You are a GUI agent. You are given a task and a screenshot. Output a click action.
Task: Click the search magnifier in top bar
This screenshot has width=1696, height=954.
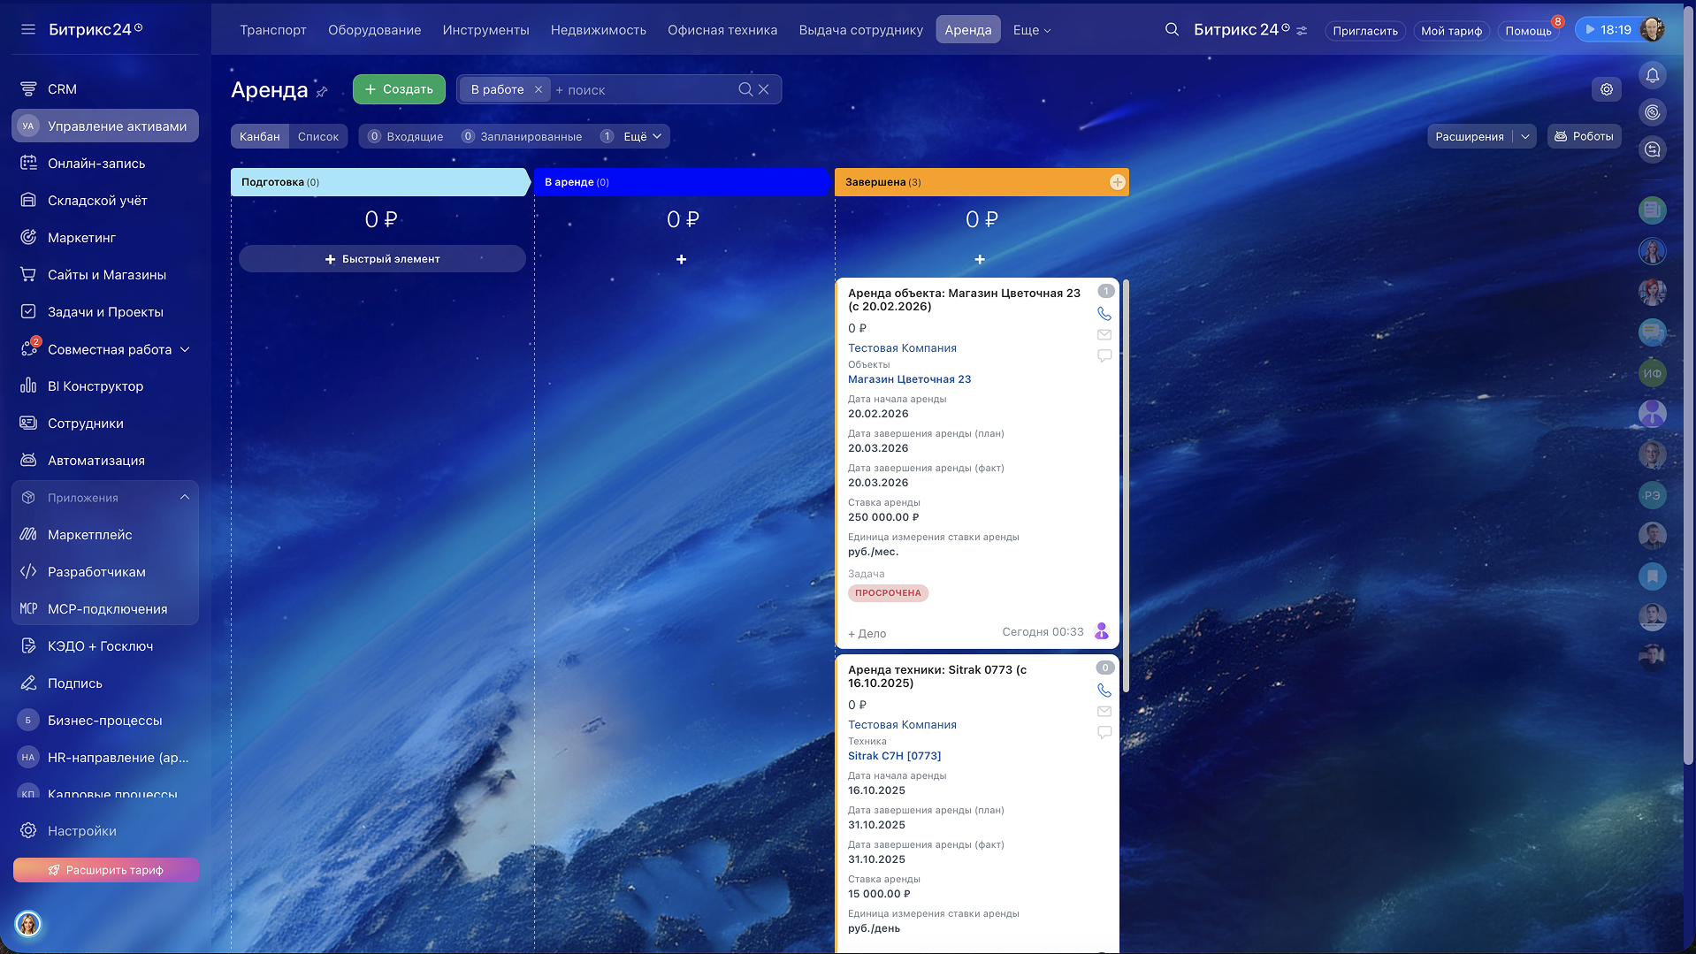click(x=1172, y=29)
